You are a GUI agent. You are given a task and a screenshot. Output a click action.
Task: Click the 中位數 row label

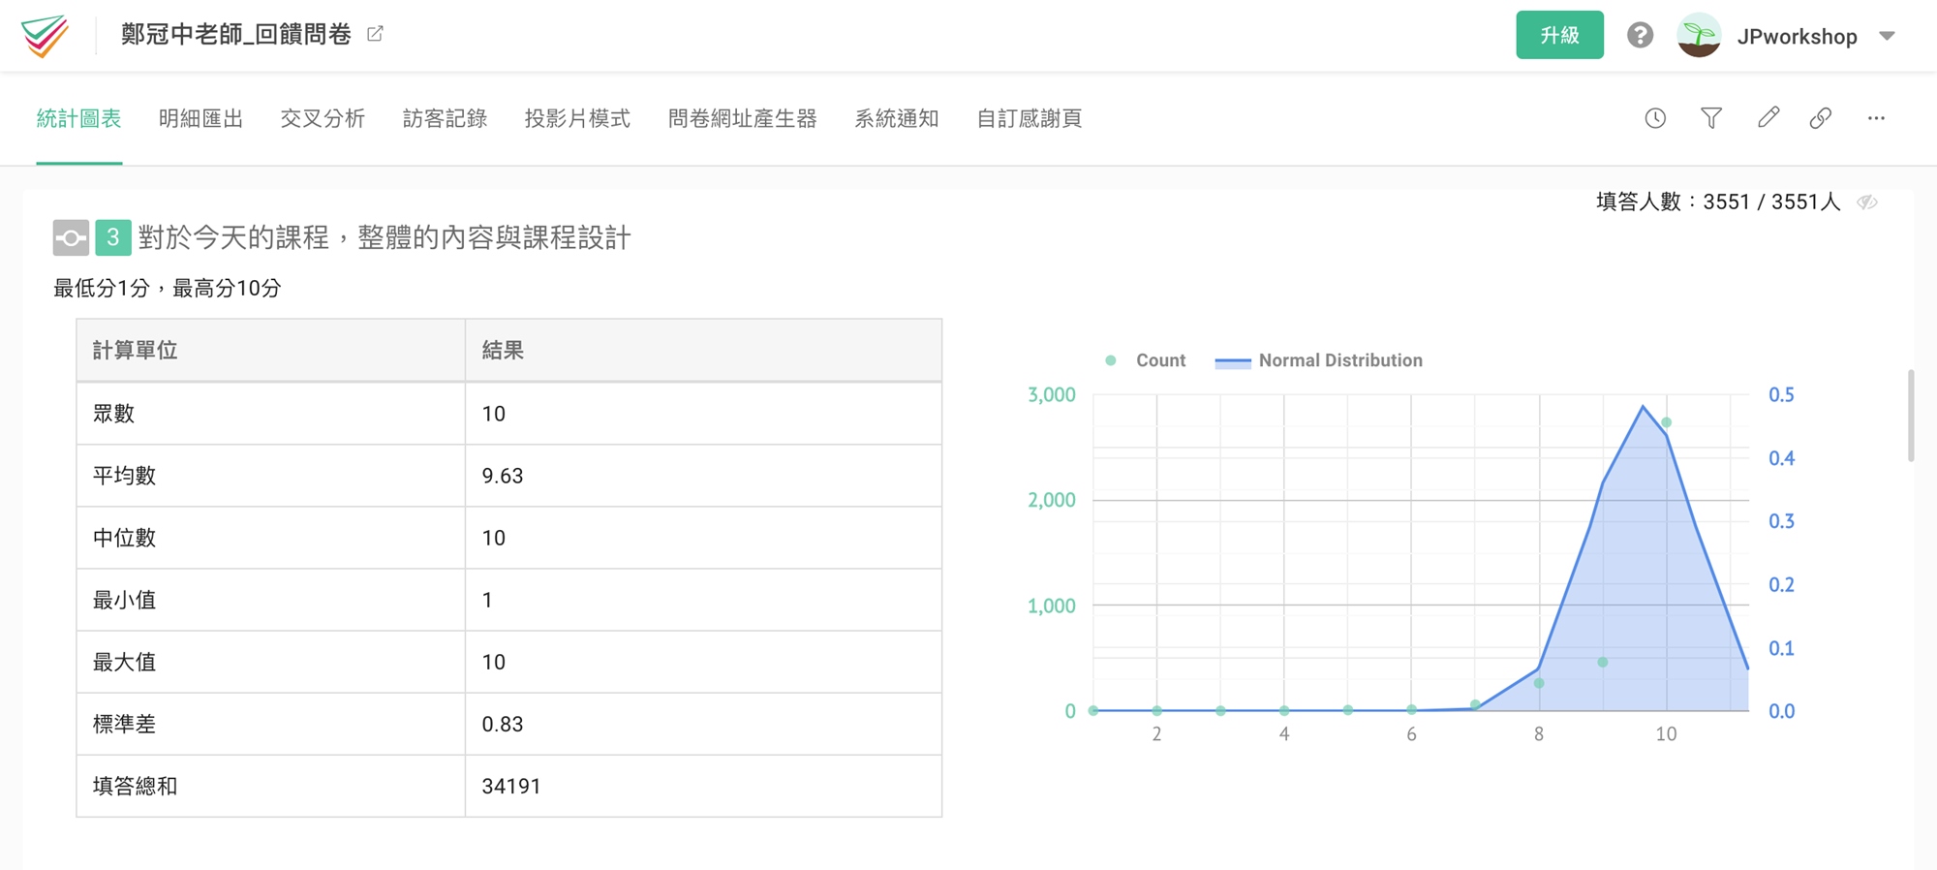pos(124,538)
